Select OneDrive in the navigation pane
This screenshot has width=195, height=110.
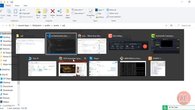[5, 69]
